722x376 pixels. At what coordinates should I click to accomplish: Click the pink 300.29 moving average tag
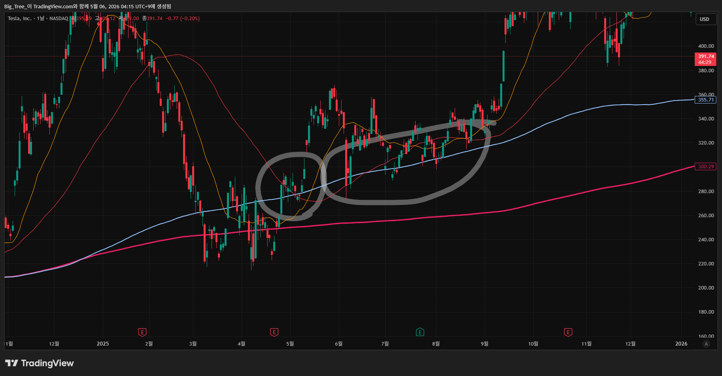pos(706,167)
